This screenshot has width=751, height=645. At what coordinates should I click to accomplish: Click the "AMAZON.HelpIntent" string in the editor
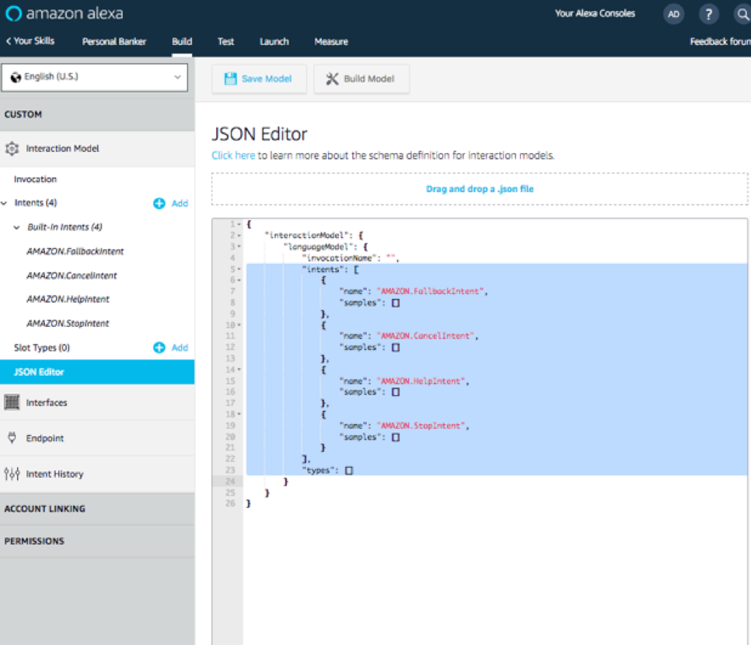pyautogui.click(x=421, y=380)
